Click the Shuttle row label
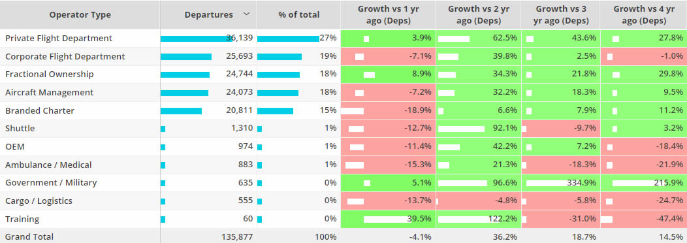The height and width of the screenshot is (243, 687). click(20, 129)
